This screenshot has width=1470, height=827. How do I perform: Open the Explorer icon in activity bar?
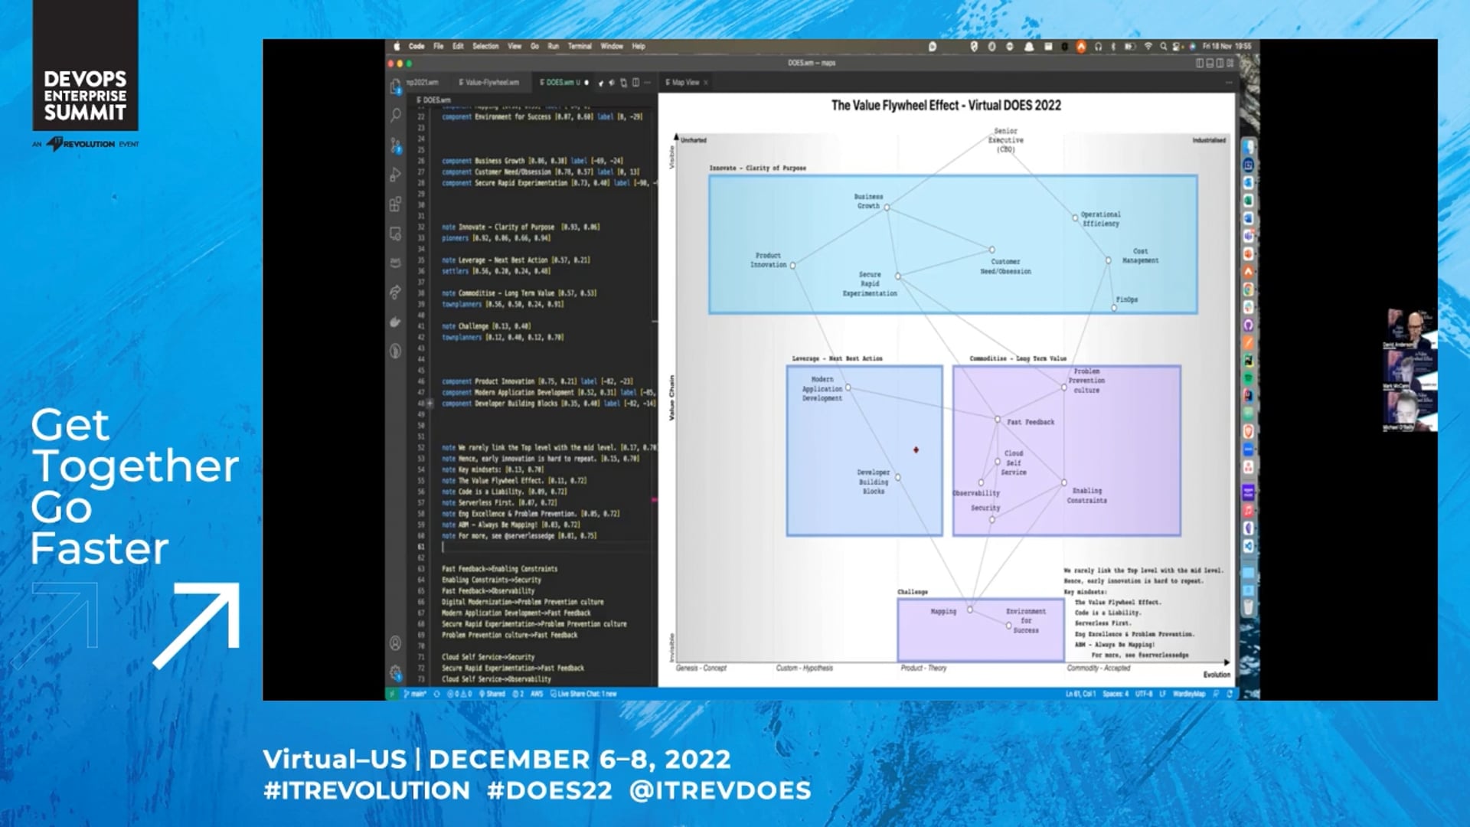pos(395,87)
